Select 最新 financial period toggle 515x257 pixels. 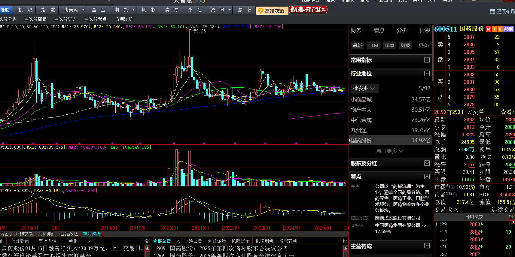click(x=357, y=45)
